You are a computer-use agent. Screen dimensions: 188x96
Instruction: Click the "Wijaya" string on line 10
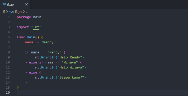[x=70, y=62]
